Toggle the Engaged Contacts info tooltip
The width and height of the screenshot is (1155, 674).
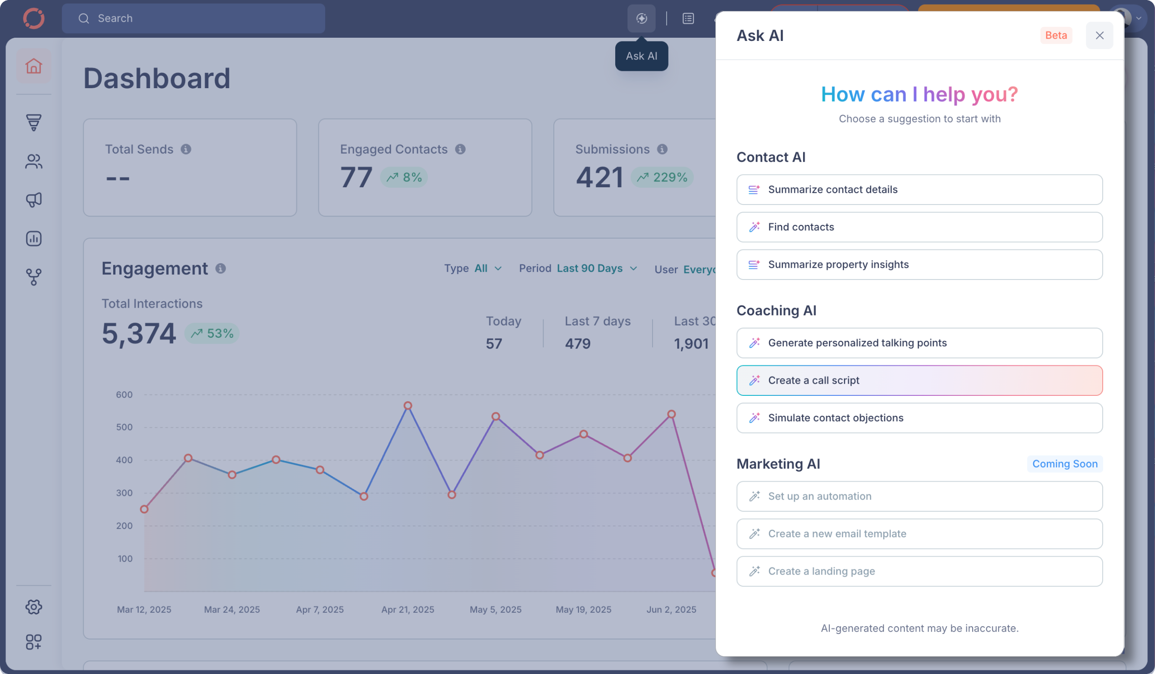click(461, 149)
